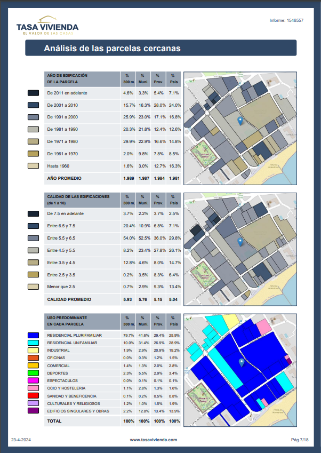Screen dimensions: 321x453
Task: Click the cyan Residencial Unifamiliar swatch
Action: tap(33, 343)
